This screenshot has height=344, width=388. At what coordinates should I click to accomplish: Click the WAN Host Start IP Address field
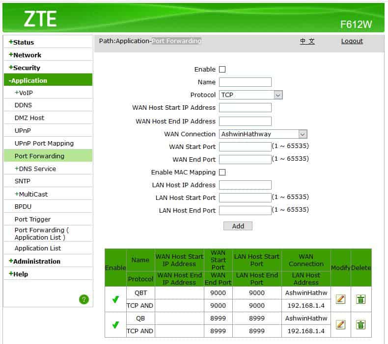[x=245, y=108]
